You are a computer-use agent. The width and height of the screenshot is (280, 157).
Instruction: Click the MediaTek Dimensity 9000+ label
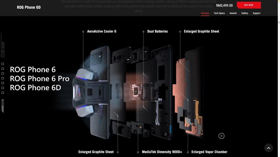point(162,152)
